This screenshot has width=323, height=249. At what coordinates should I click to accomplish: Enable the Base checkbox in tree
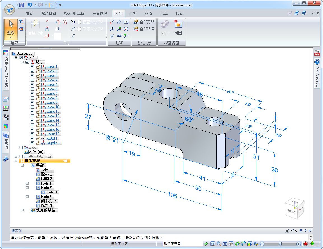coord(21,147)
